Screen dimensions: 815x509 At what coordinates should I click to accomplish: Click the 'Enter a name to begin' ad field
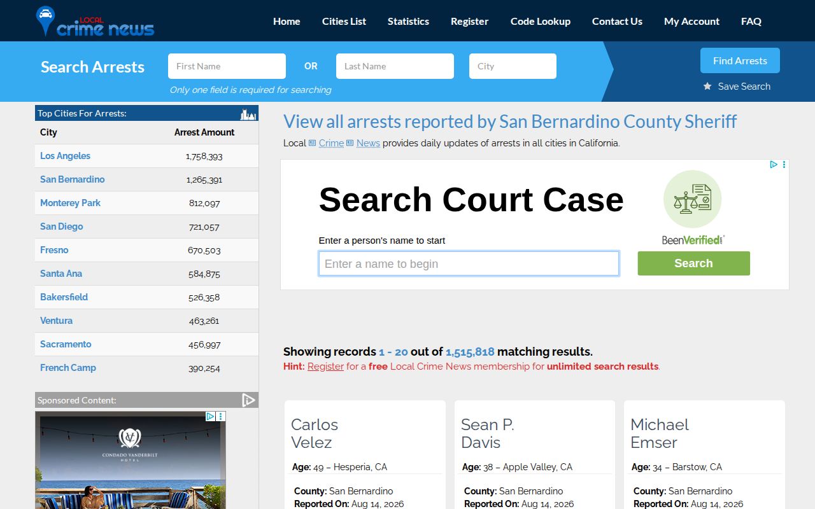coord(469,263)
